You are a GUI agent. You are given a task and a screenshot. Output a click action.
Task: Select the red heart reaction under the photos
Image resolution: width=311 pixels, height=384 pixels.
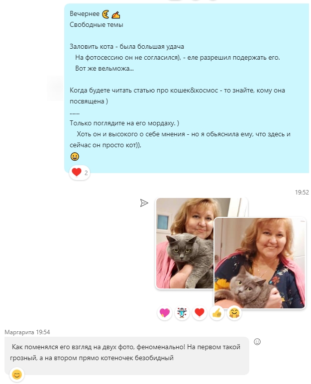click(x=200, y=313)
